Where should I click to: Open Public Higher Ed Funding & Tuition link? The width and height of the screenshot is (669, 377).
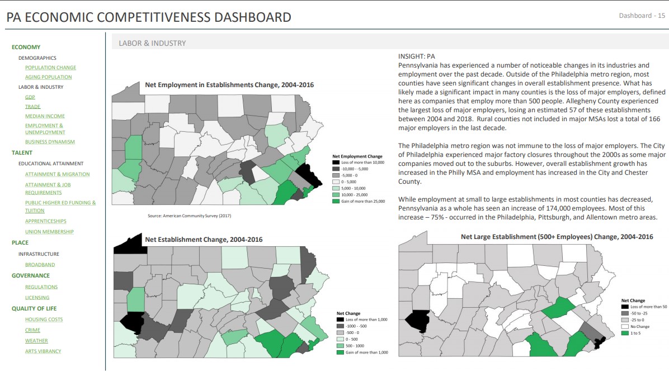(x=60, y=207)
